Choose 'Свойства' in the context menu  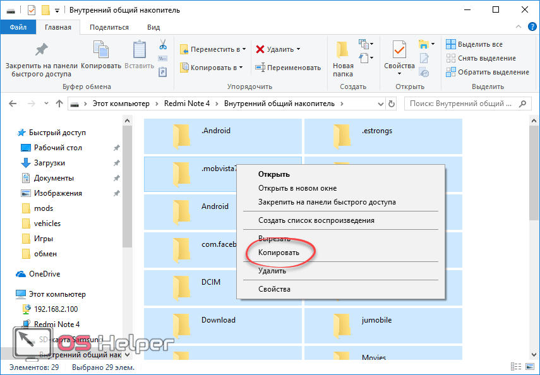tap(274, 289)
